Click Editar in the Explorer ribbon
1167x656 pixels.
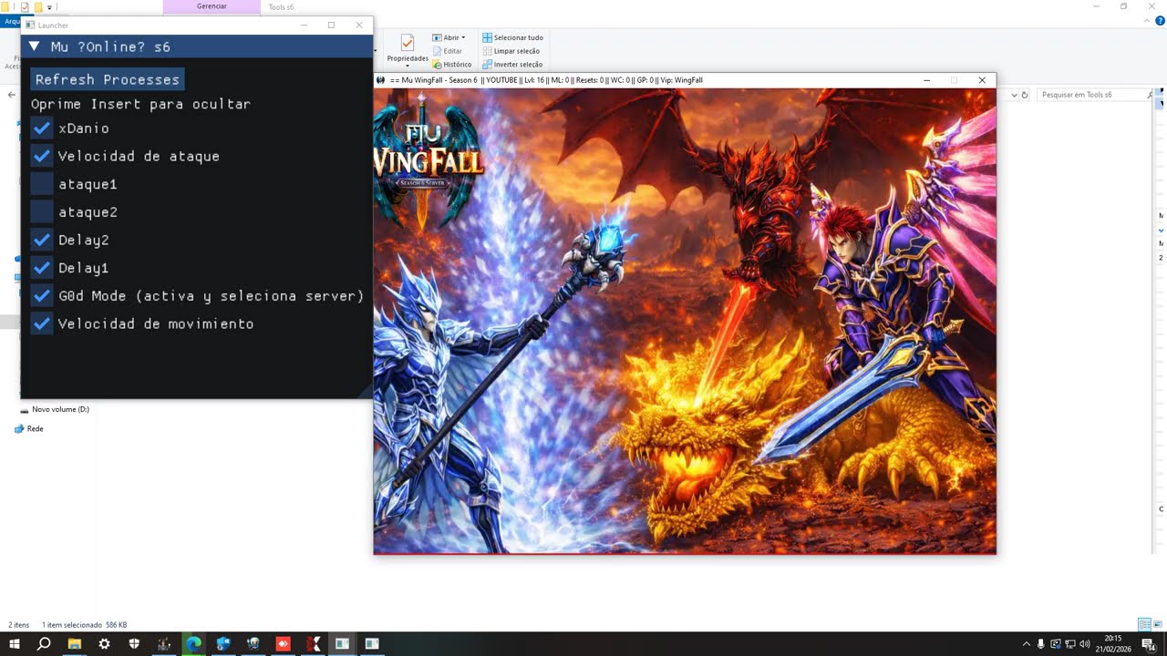click(447, 51)
